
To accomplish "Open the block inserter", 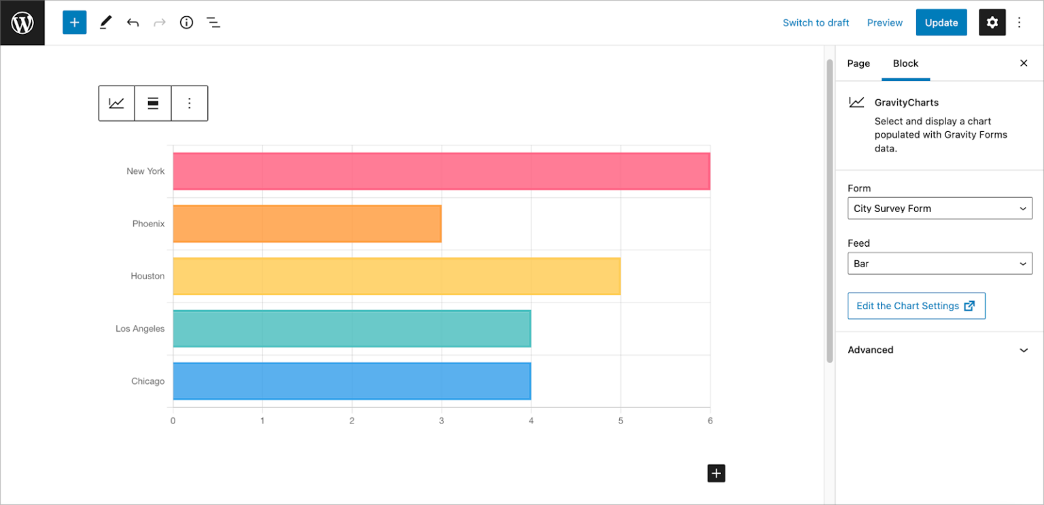I will tap(74, 22).
